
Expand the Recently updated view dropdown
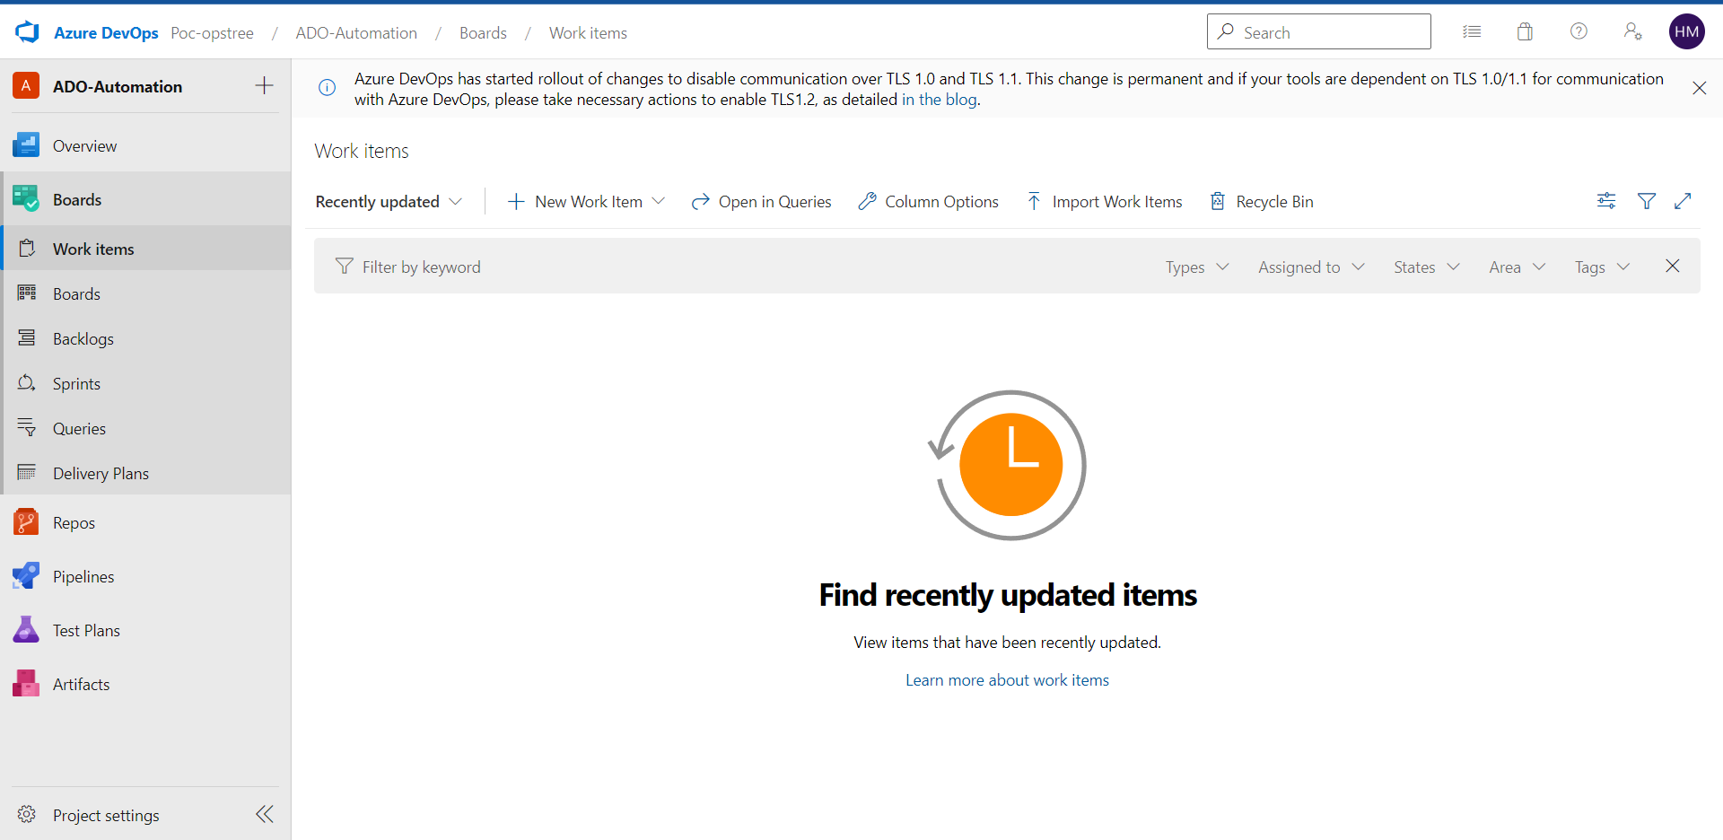click(389, 202)
